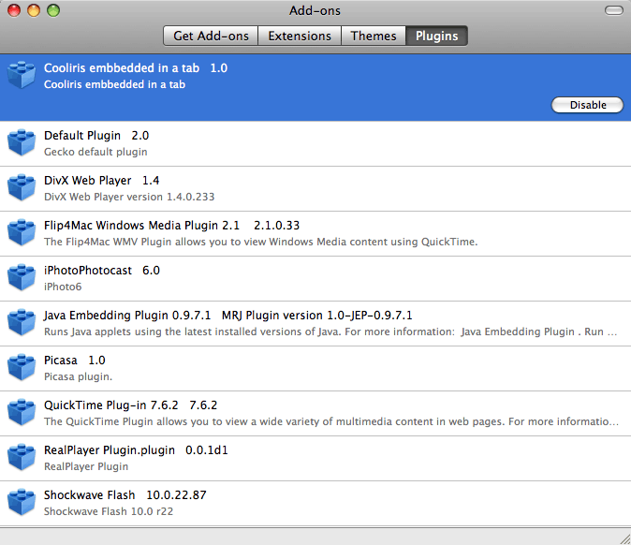Close the Add-ons window
The height and width of the screenshot is (545, 631).
14,10
